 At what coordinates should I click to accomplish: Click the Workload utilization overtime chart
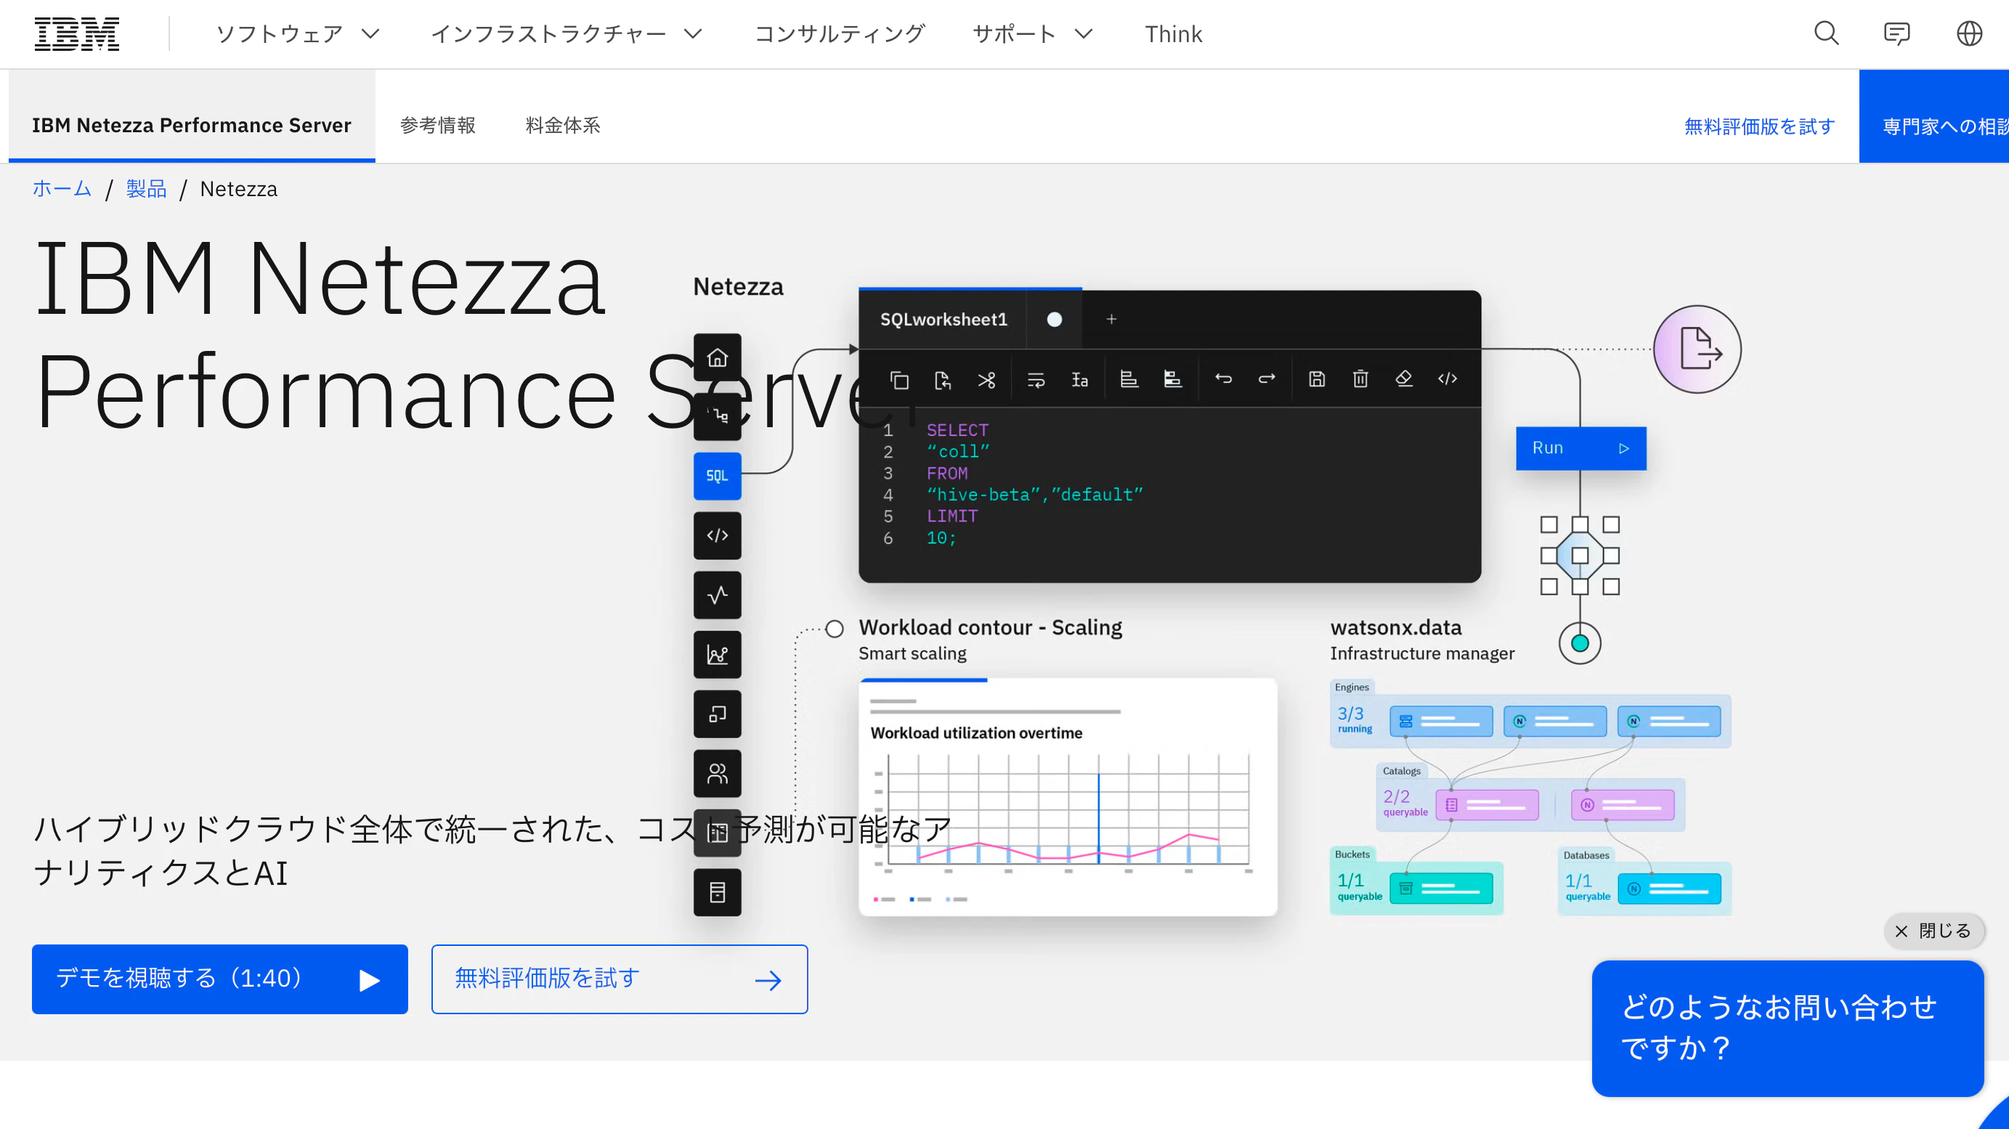pos(1067,798)
